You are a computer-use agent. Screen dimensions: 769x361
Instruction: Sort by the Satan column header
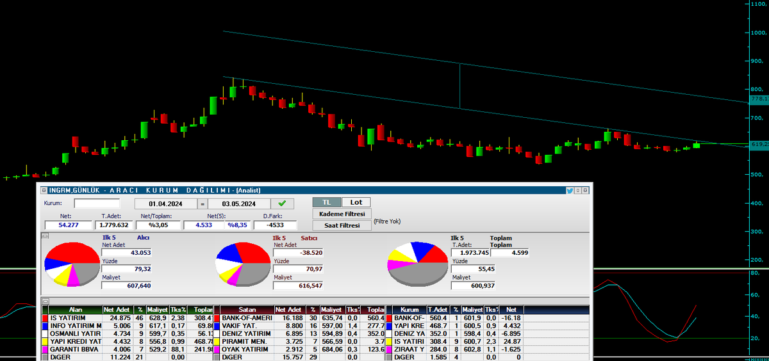247,309
